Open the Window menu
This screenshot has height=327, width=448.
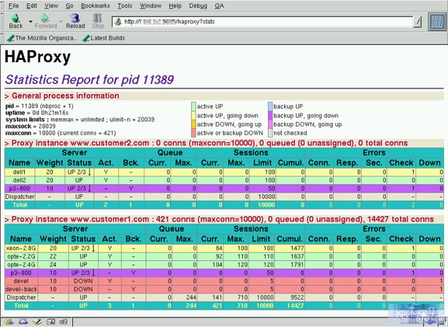150,6
